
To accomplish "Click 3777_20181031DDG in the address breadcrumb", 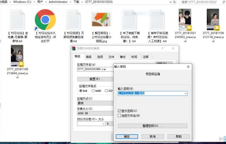I will click(99, 2).
